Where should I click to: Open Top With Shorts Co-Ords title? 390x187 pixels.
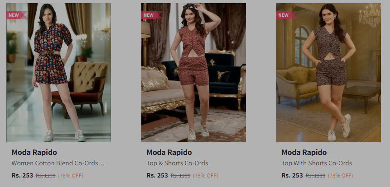pyautogui.click(x=317, y=163)
